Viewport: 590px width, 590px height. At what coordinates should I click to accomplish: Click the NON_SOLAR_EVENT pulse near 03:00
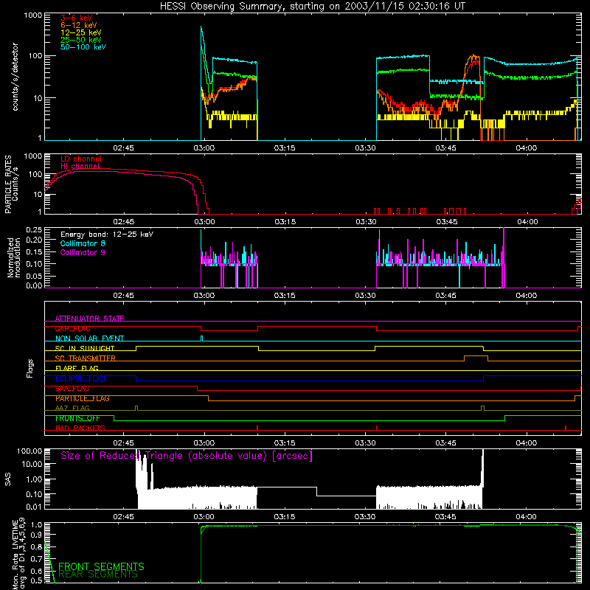[x=201, y=338]
